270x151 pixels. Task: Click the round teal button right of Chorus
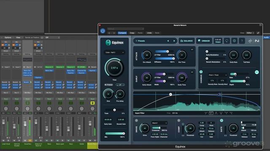click(256, 72)
